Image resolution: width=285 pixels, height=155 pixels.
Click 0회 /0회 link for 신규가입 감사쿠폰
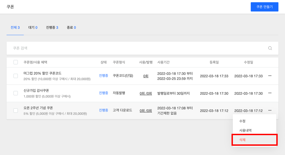[146, 93]
